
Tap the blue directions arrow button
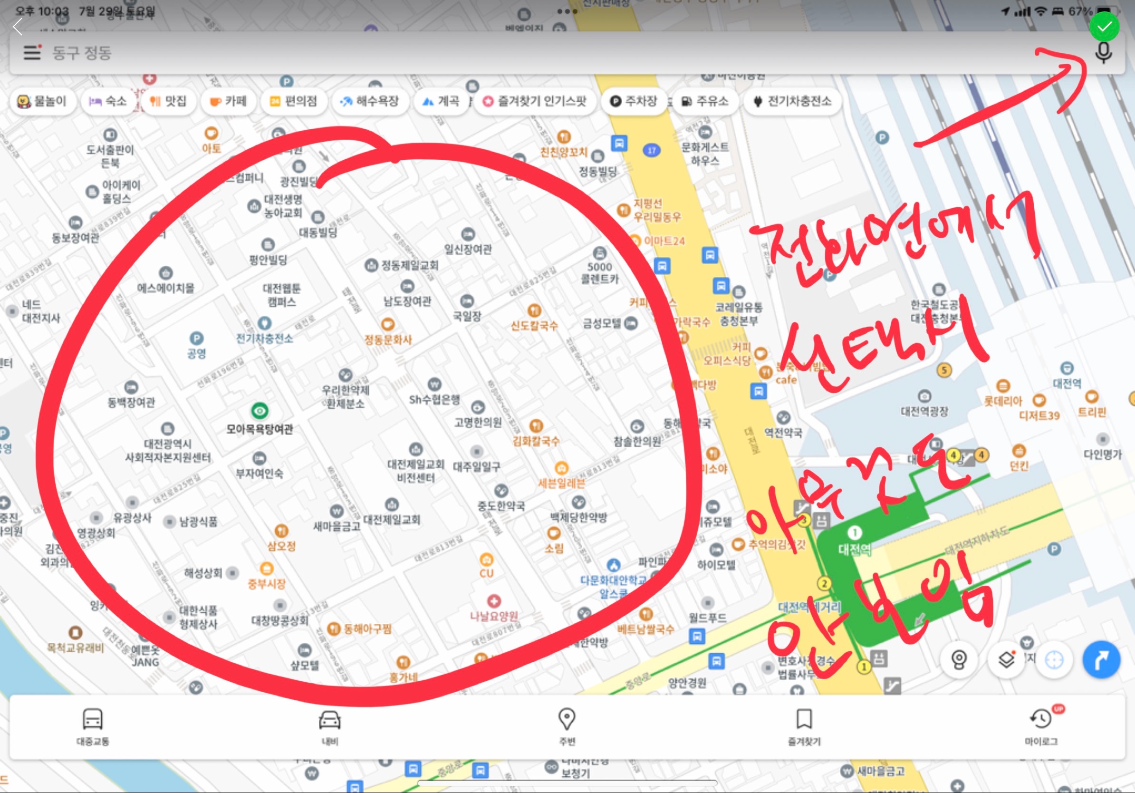pyautogui.click(x=1101, y=659)
